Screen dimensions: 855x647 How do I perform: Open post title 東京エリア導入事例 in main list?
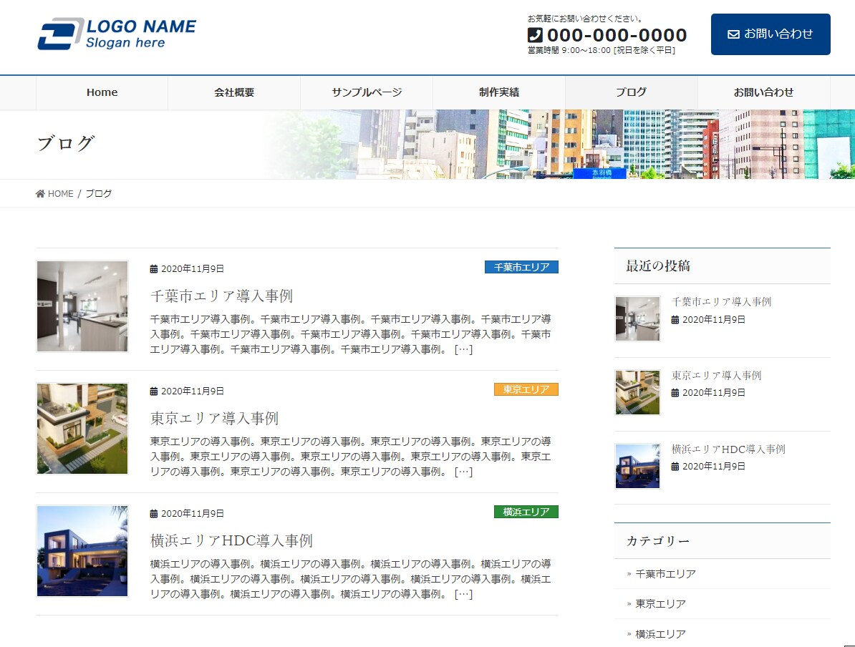click(214, 418)
